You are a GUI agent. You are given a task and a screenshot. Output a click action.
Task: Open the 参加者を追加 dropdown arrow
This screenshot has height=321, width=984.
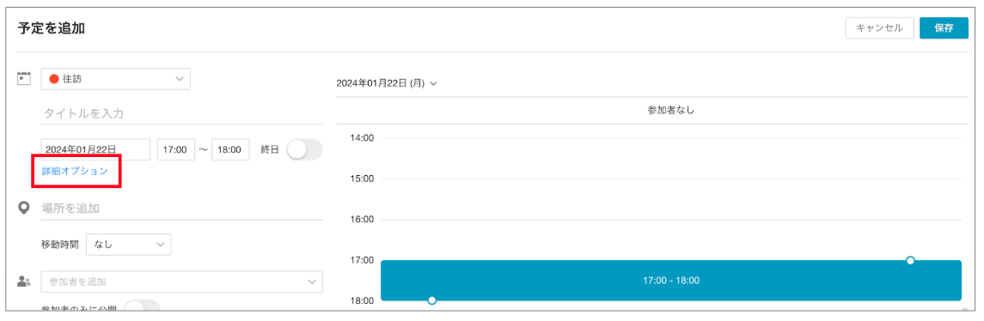312,282
